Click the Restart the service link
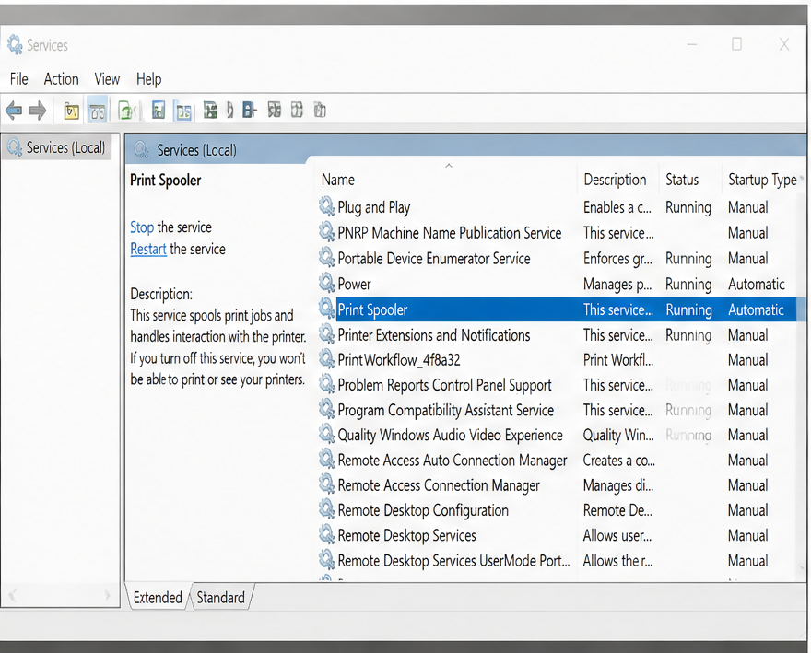This screenshot has height=653, width=811. pyautogui.click(x=148, y=250)
